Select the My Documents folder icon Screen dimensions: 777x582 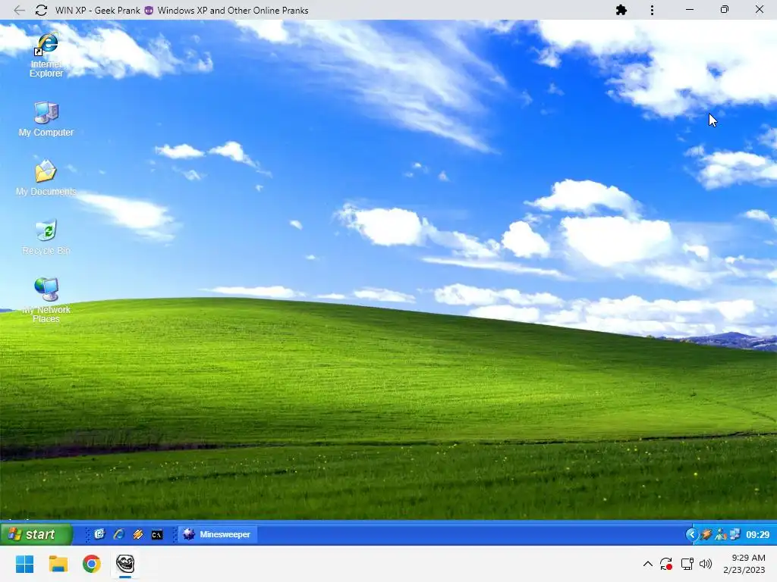click(x=46, y=177)
